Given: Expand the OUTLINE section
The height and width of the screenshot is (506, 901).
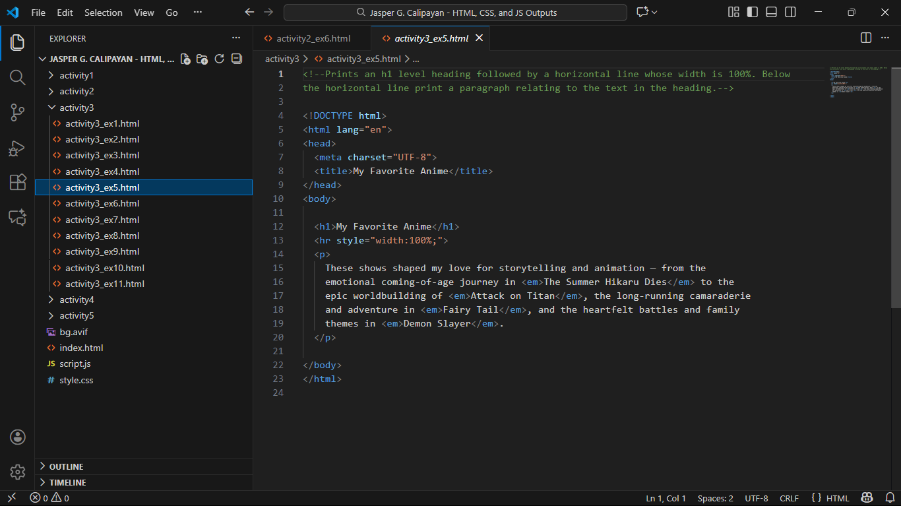Looking at the screenshot, I should [x=66, y=466].
